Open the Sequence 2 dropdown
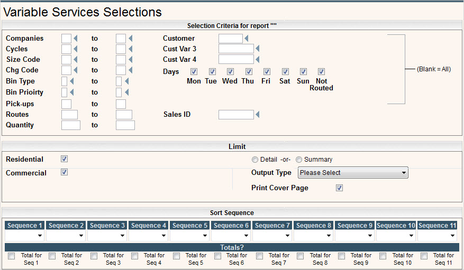 66,236
